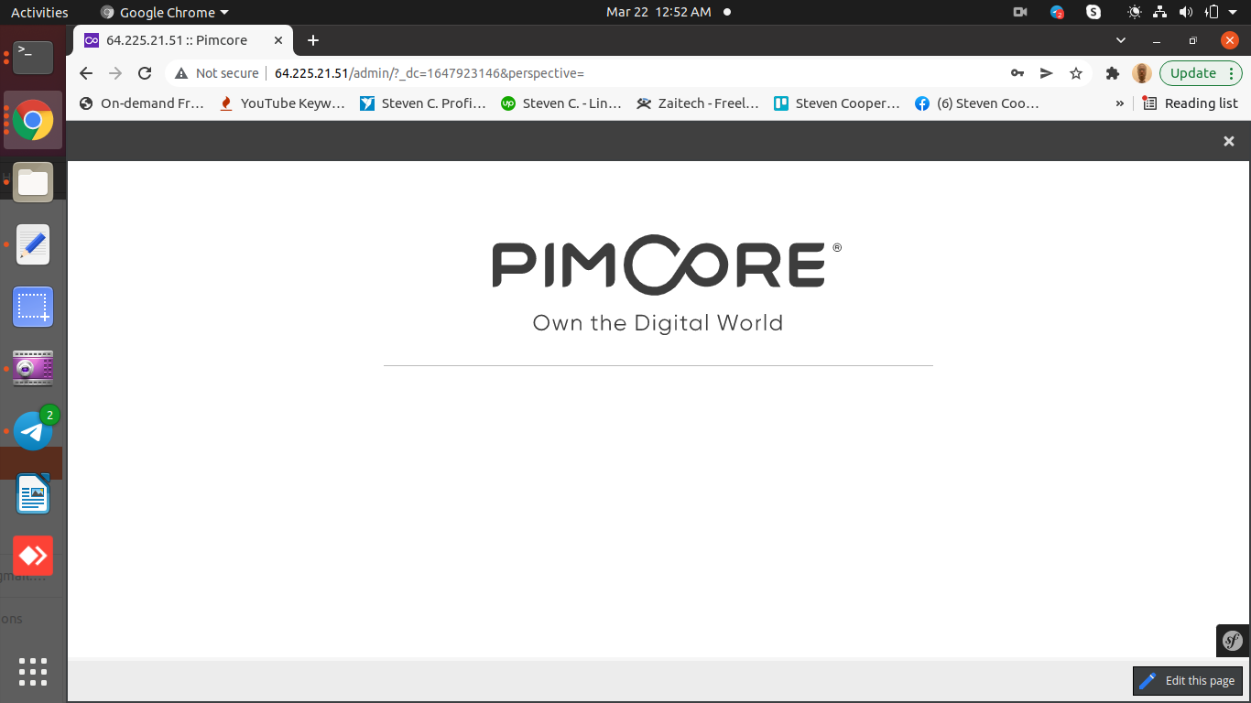Open network status icon

click(1160, 12)
